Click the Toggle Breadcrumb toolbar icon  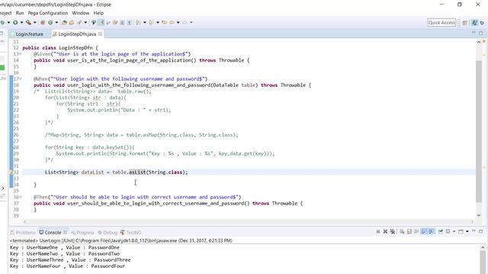94,22
